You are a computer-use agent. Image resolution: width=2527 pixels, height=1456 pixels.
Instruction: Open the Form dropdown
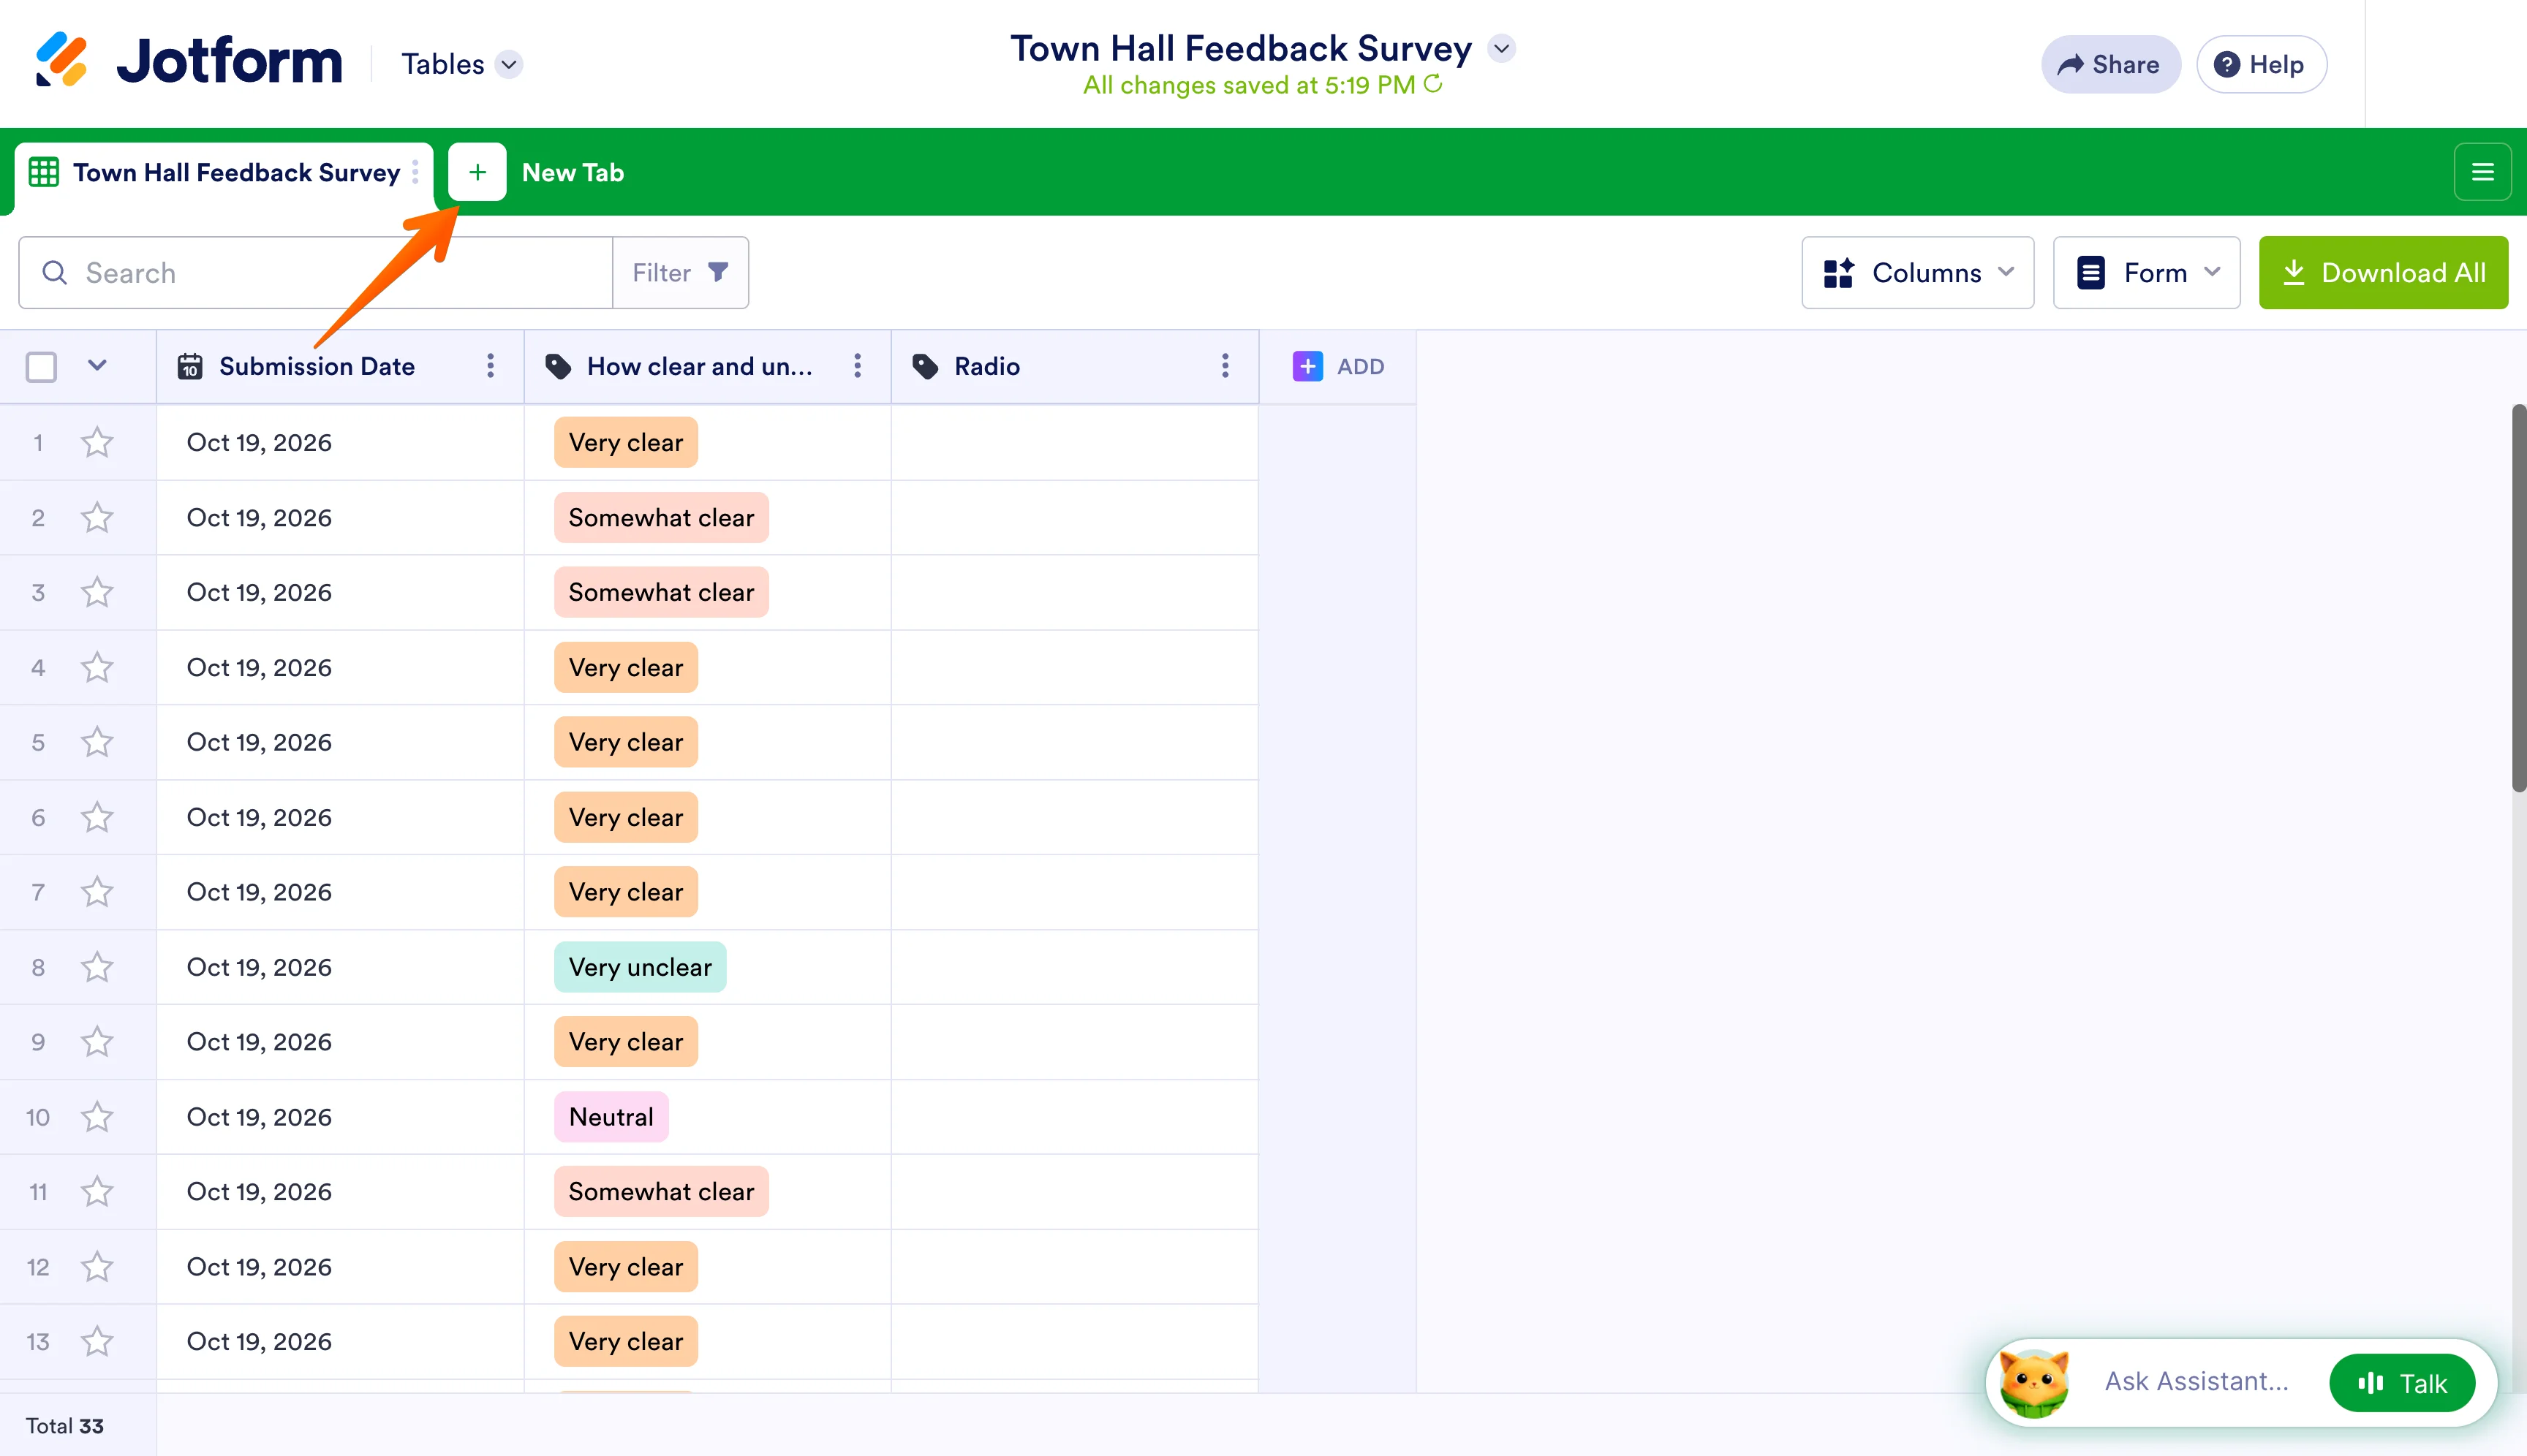pyautogui.click(x=2146, y=272)
